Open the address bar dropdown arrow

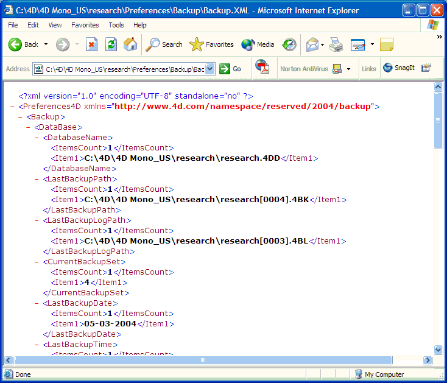pos(210,69)
